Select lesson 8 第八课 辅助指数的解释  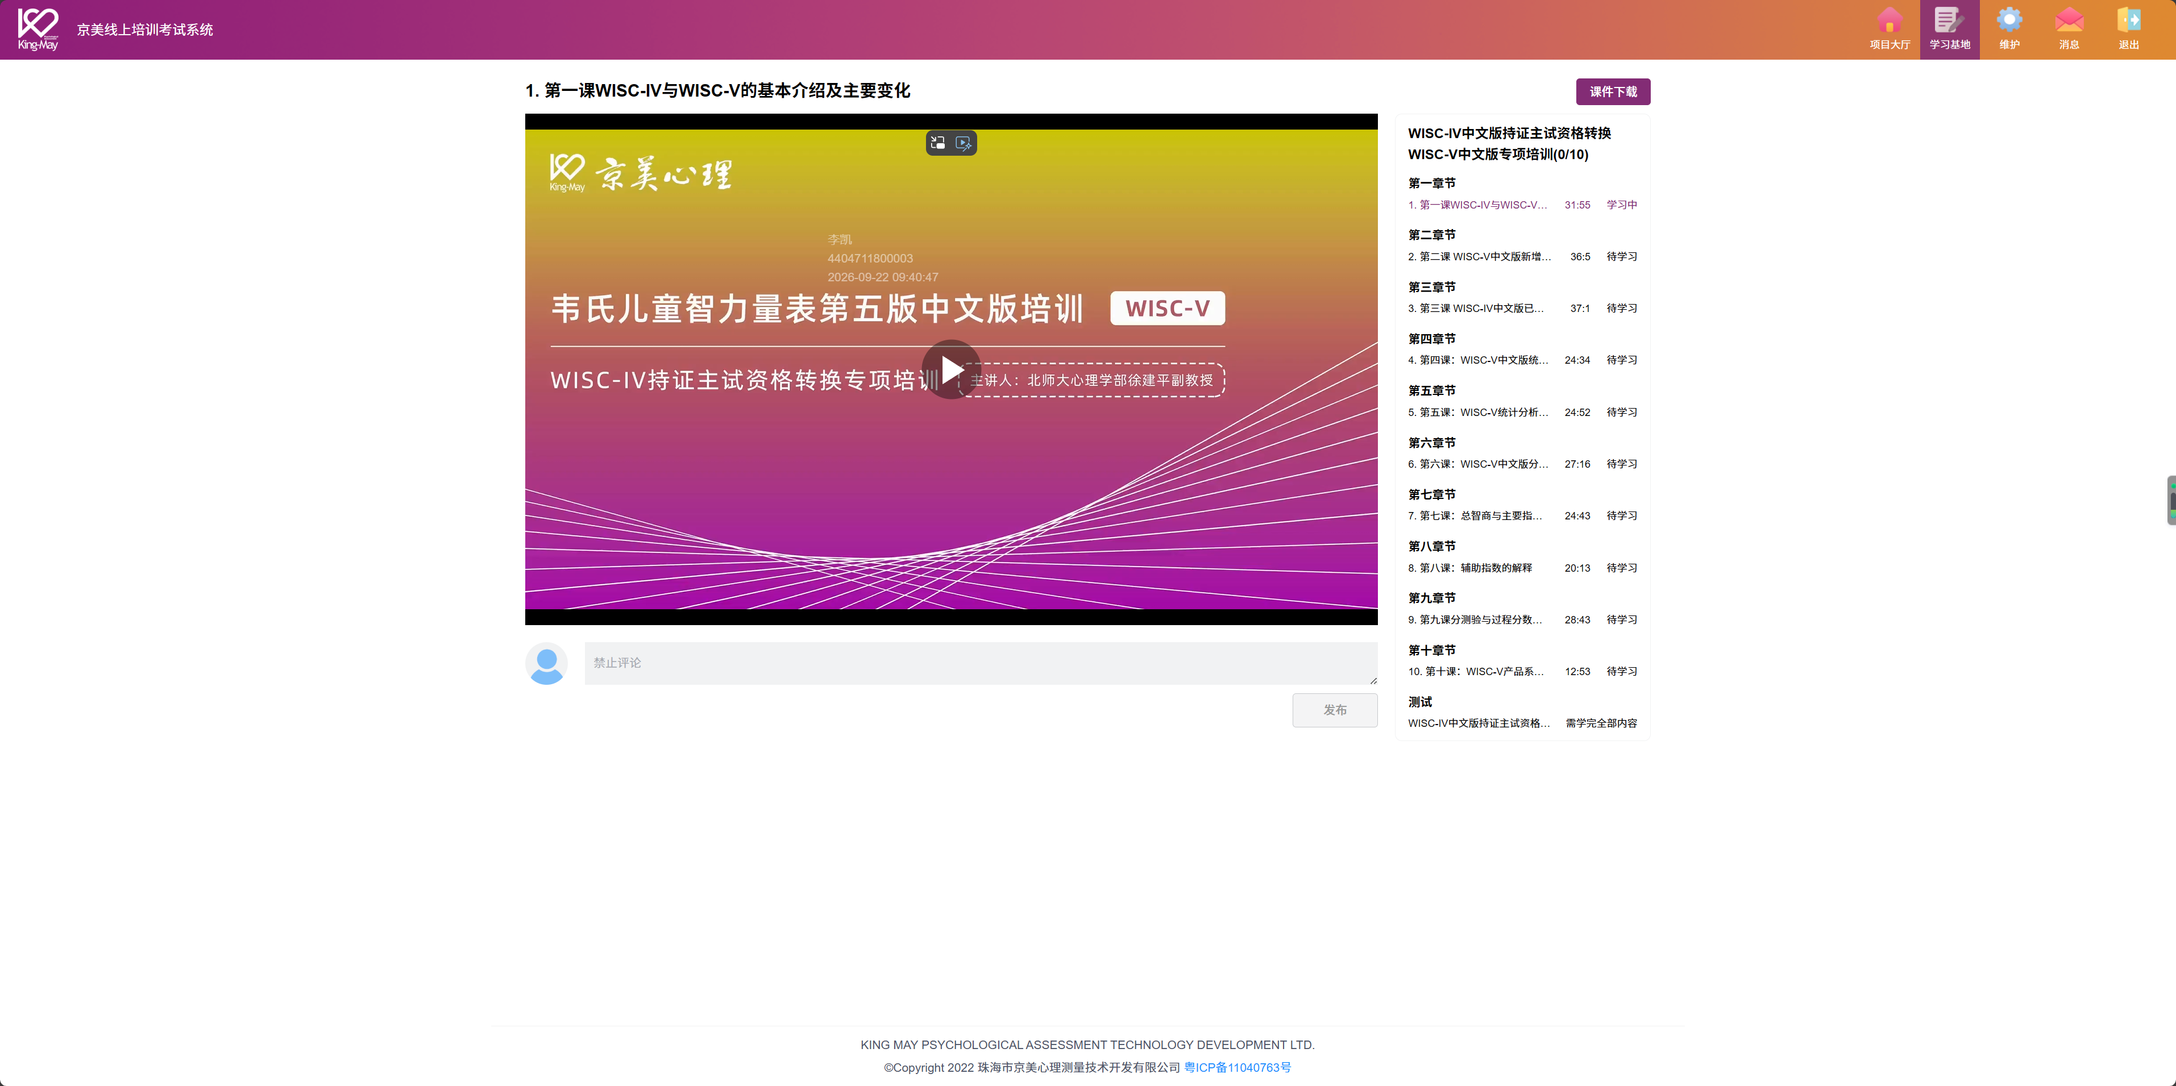(1522, 568)
